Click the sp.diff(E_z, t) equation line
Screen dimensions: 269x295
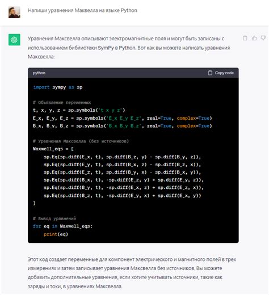point(123,172)
